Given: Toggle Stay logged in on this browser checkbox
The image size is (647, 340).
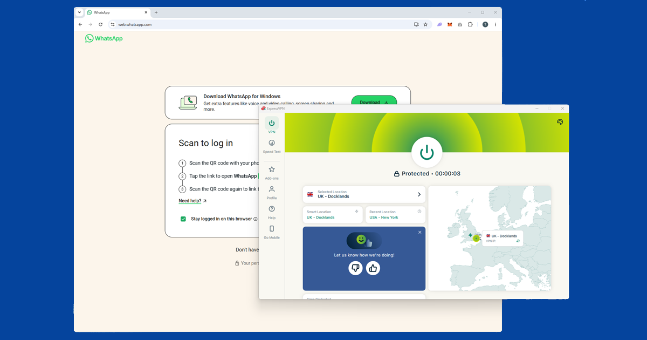Looking at the screenshot, I should pos(183,219).
